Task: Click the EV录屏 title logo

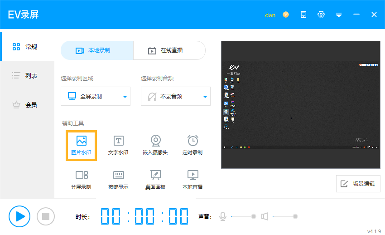Action: [x=23, y=15]
